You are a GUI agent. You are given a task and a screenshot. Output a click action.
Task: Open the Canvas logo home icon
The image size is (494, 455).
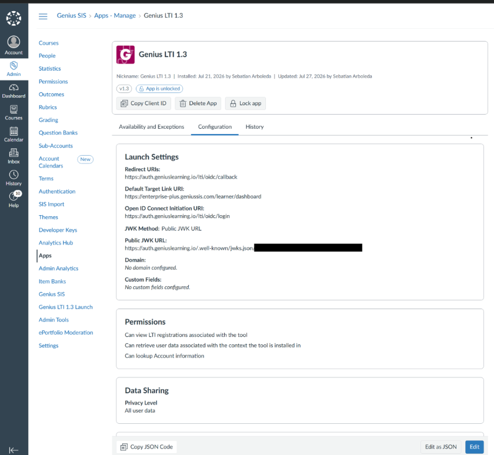pyautogui.click(x=14, y=18)
